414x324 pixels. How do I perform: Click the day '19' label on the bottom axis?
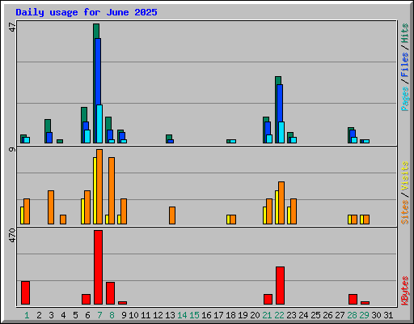tap(243, 315)
